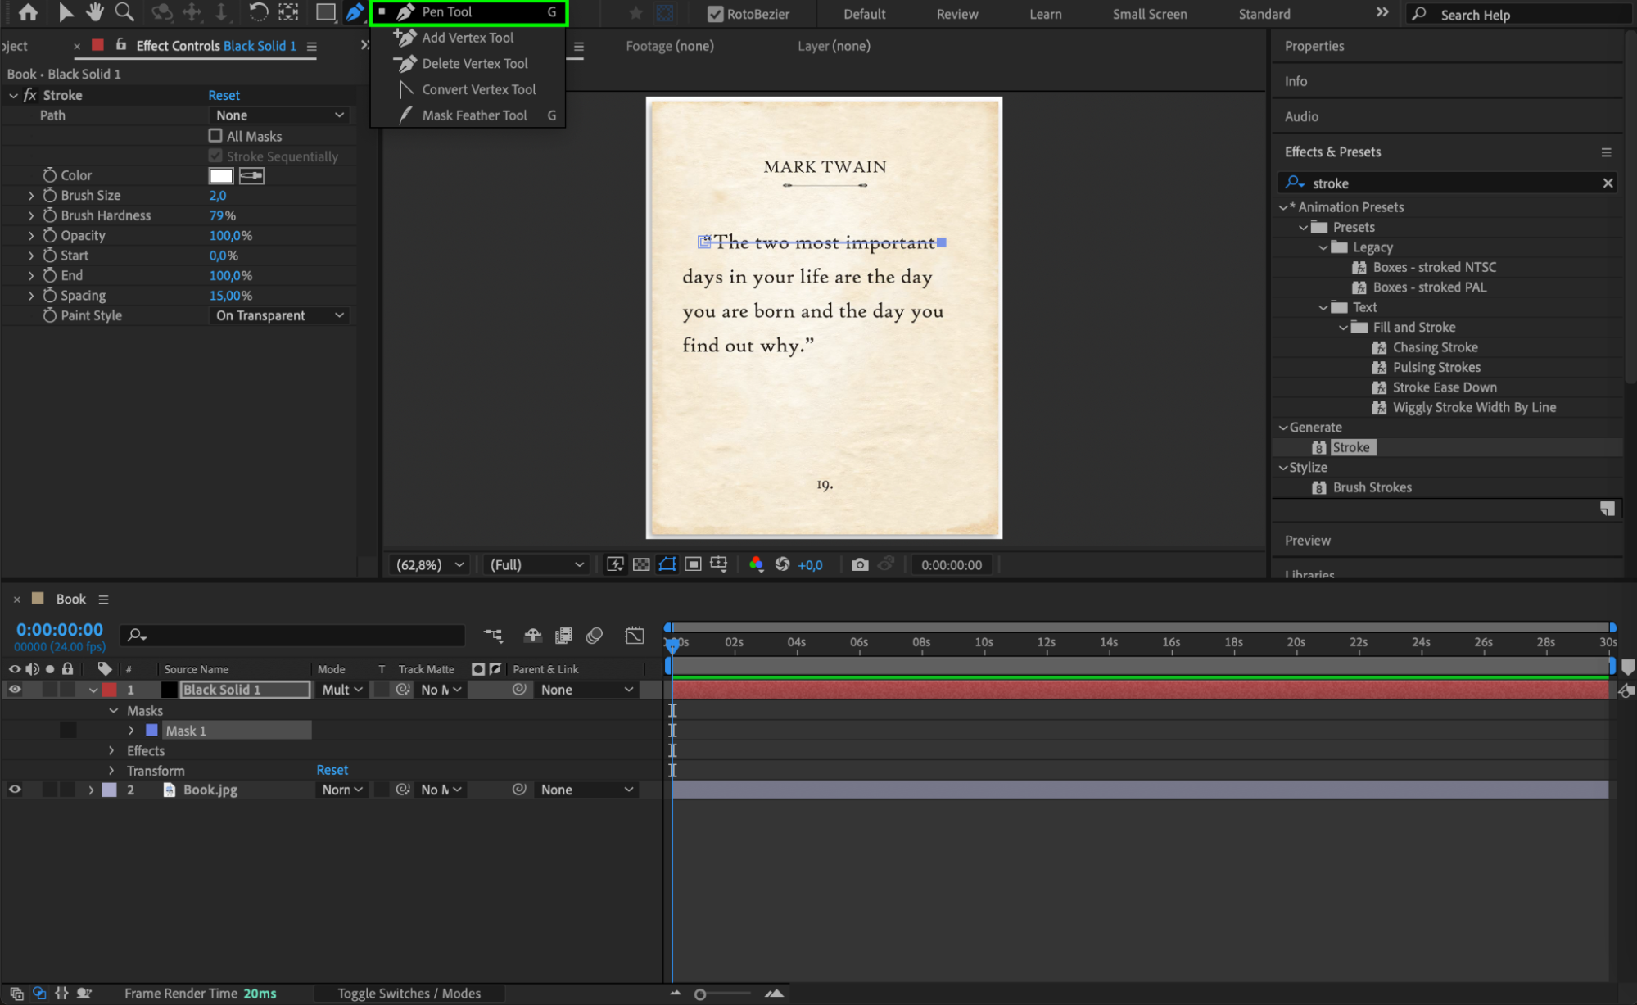Enable the All Masks checkbox

point(215,136)
